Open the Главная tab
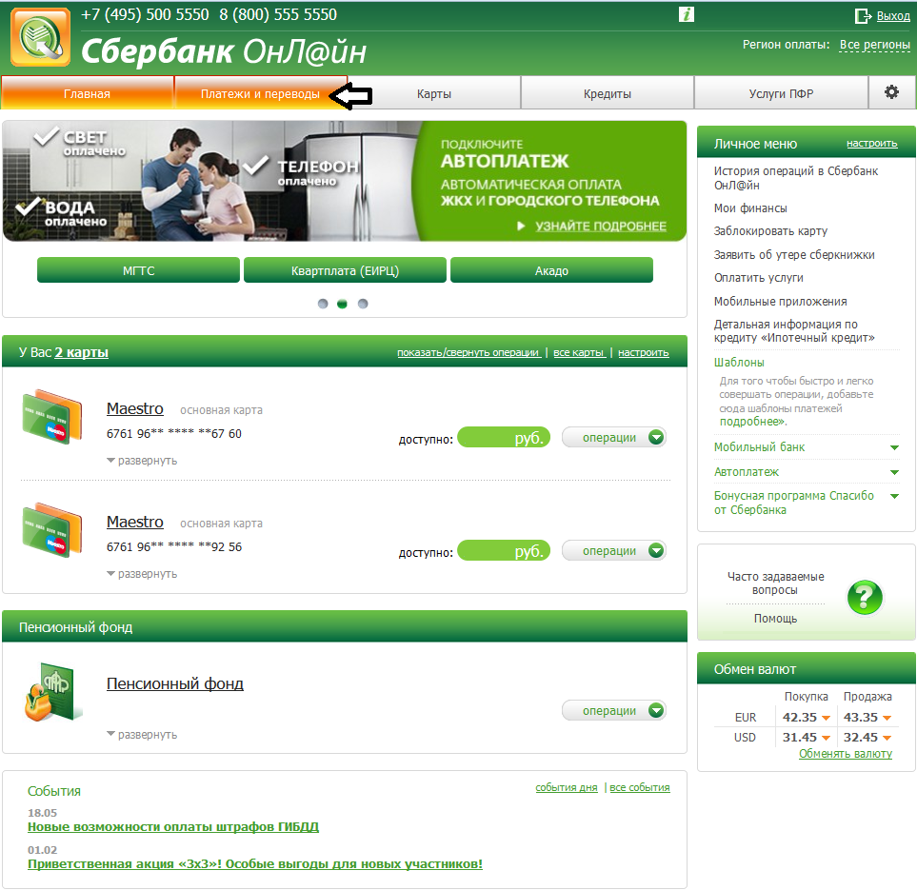This screenshot has height=890, width=917. click(88, 93)
